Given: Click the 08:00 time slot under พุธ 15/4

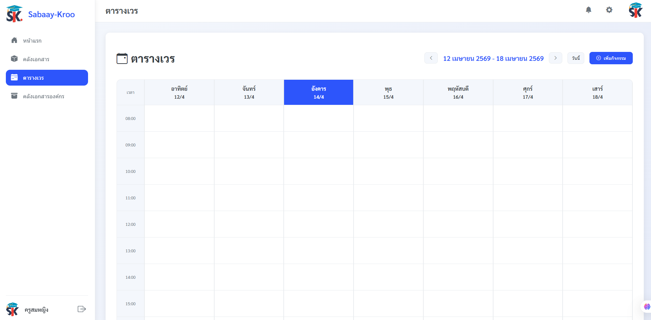Looking at the screenshot, I should pyautogui.click(x=388, y=118).
